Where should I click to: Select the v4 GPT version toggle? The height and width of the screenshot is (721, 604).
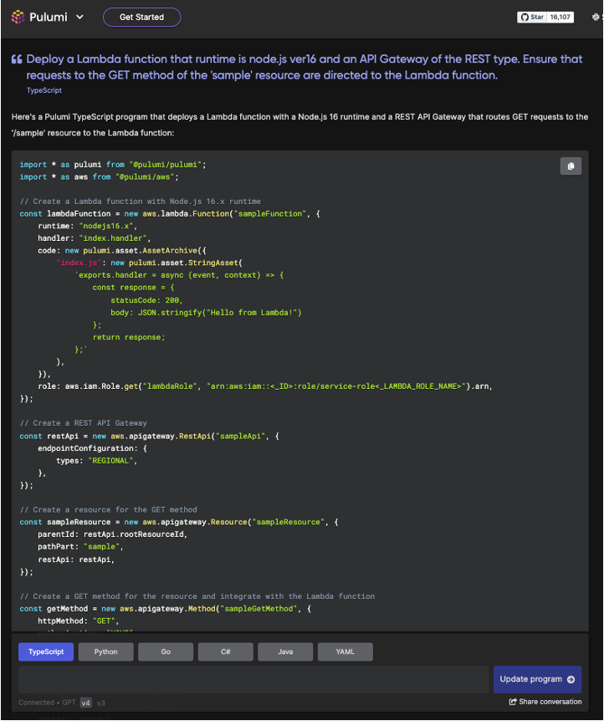(85, 703)
